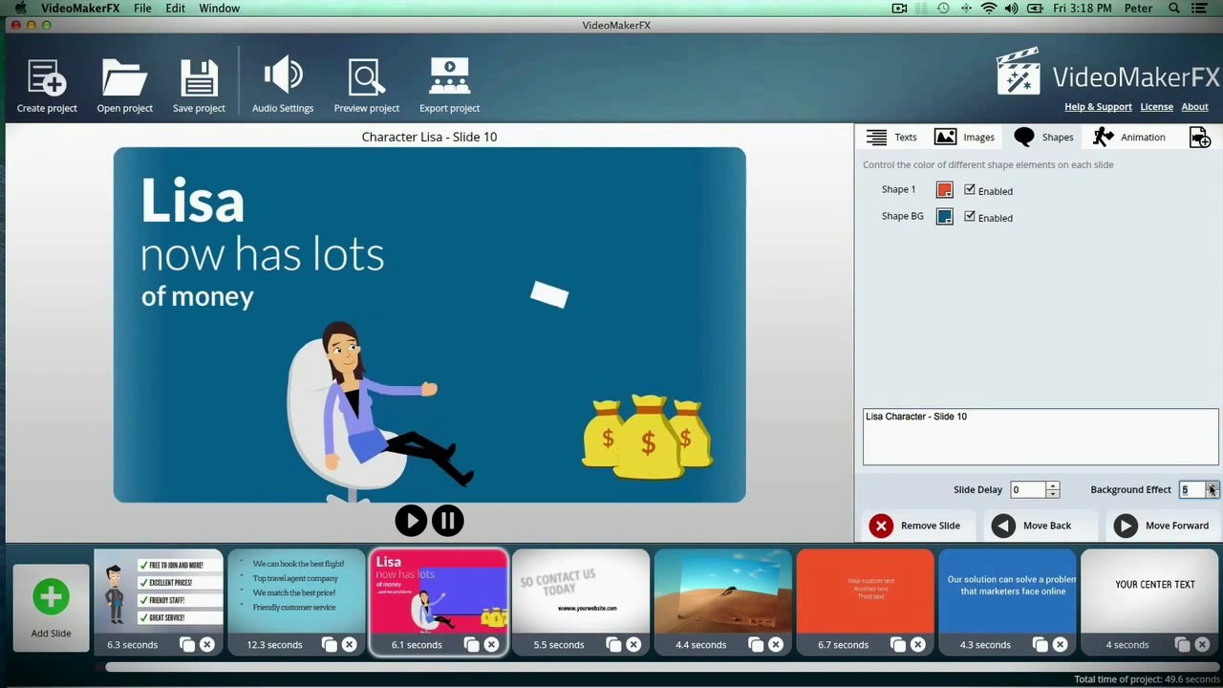1223x688 pixels.
Task: Duplicate the 12.3 seconds slide
Action: [x=330, y=645]
